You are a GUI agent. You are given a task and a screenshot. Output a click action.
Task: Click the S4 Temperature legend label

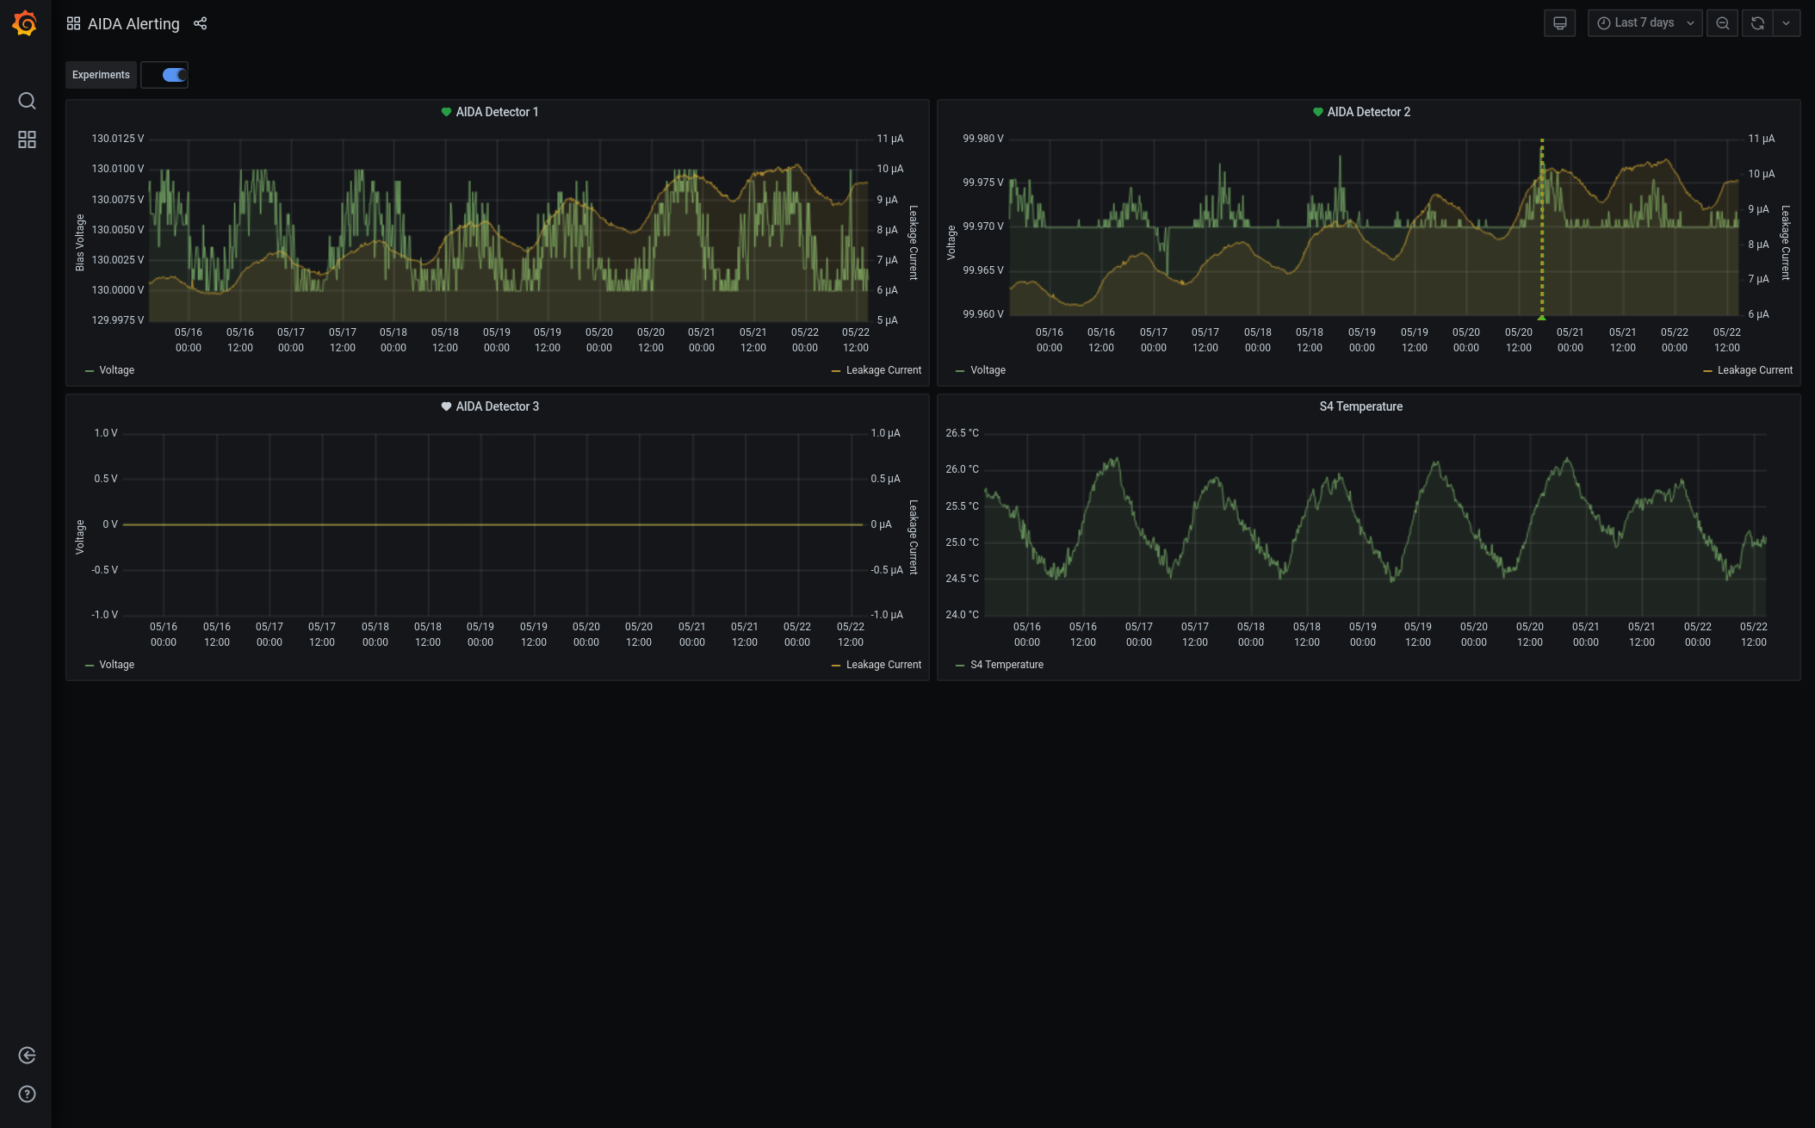click(x=1006, y=665)
